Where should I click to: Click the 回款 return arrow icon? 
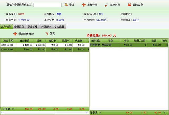(x=47, y=34)
